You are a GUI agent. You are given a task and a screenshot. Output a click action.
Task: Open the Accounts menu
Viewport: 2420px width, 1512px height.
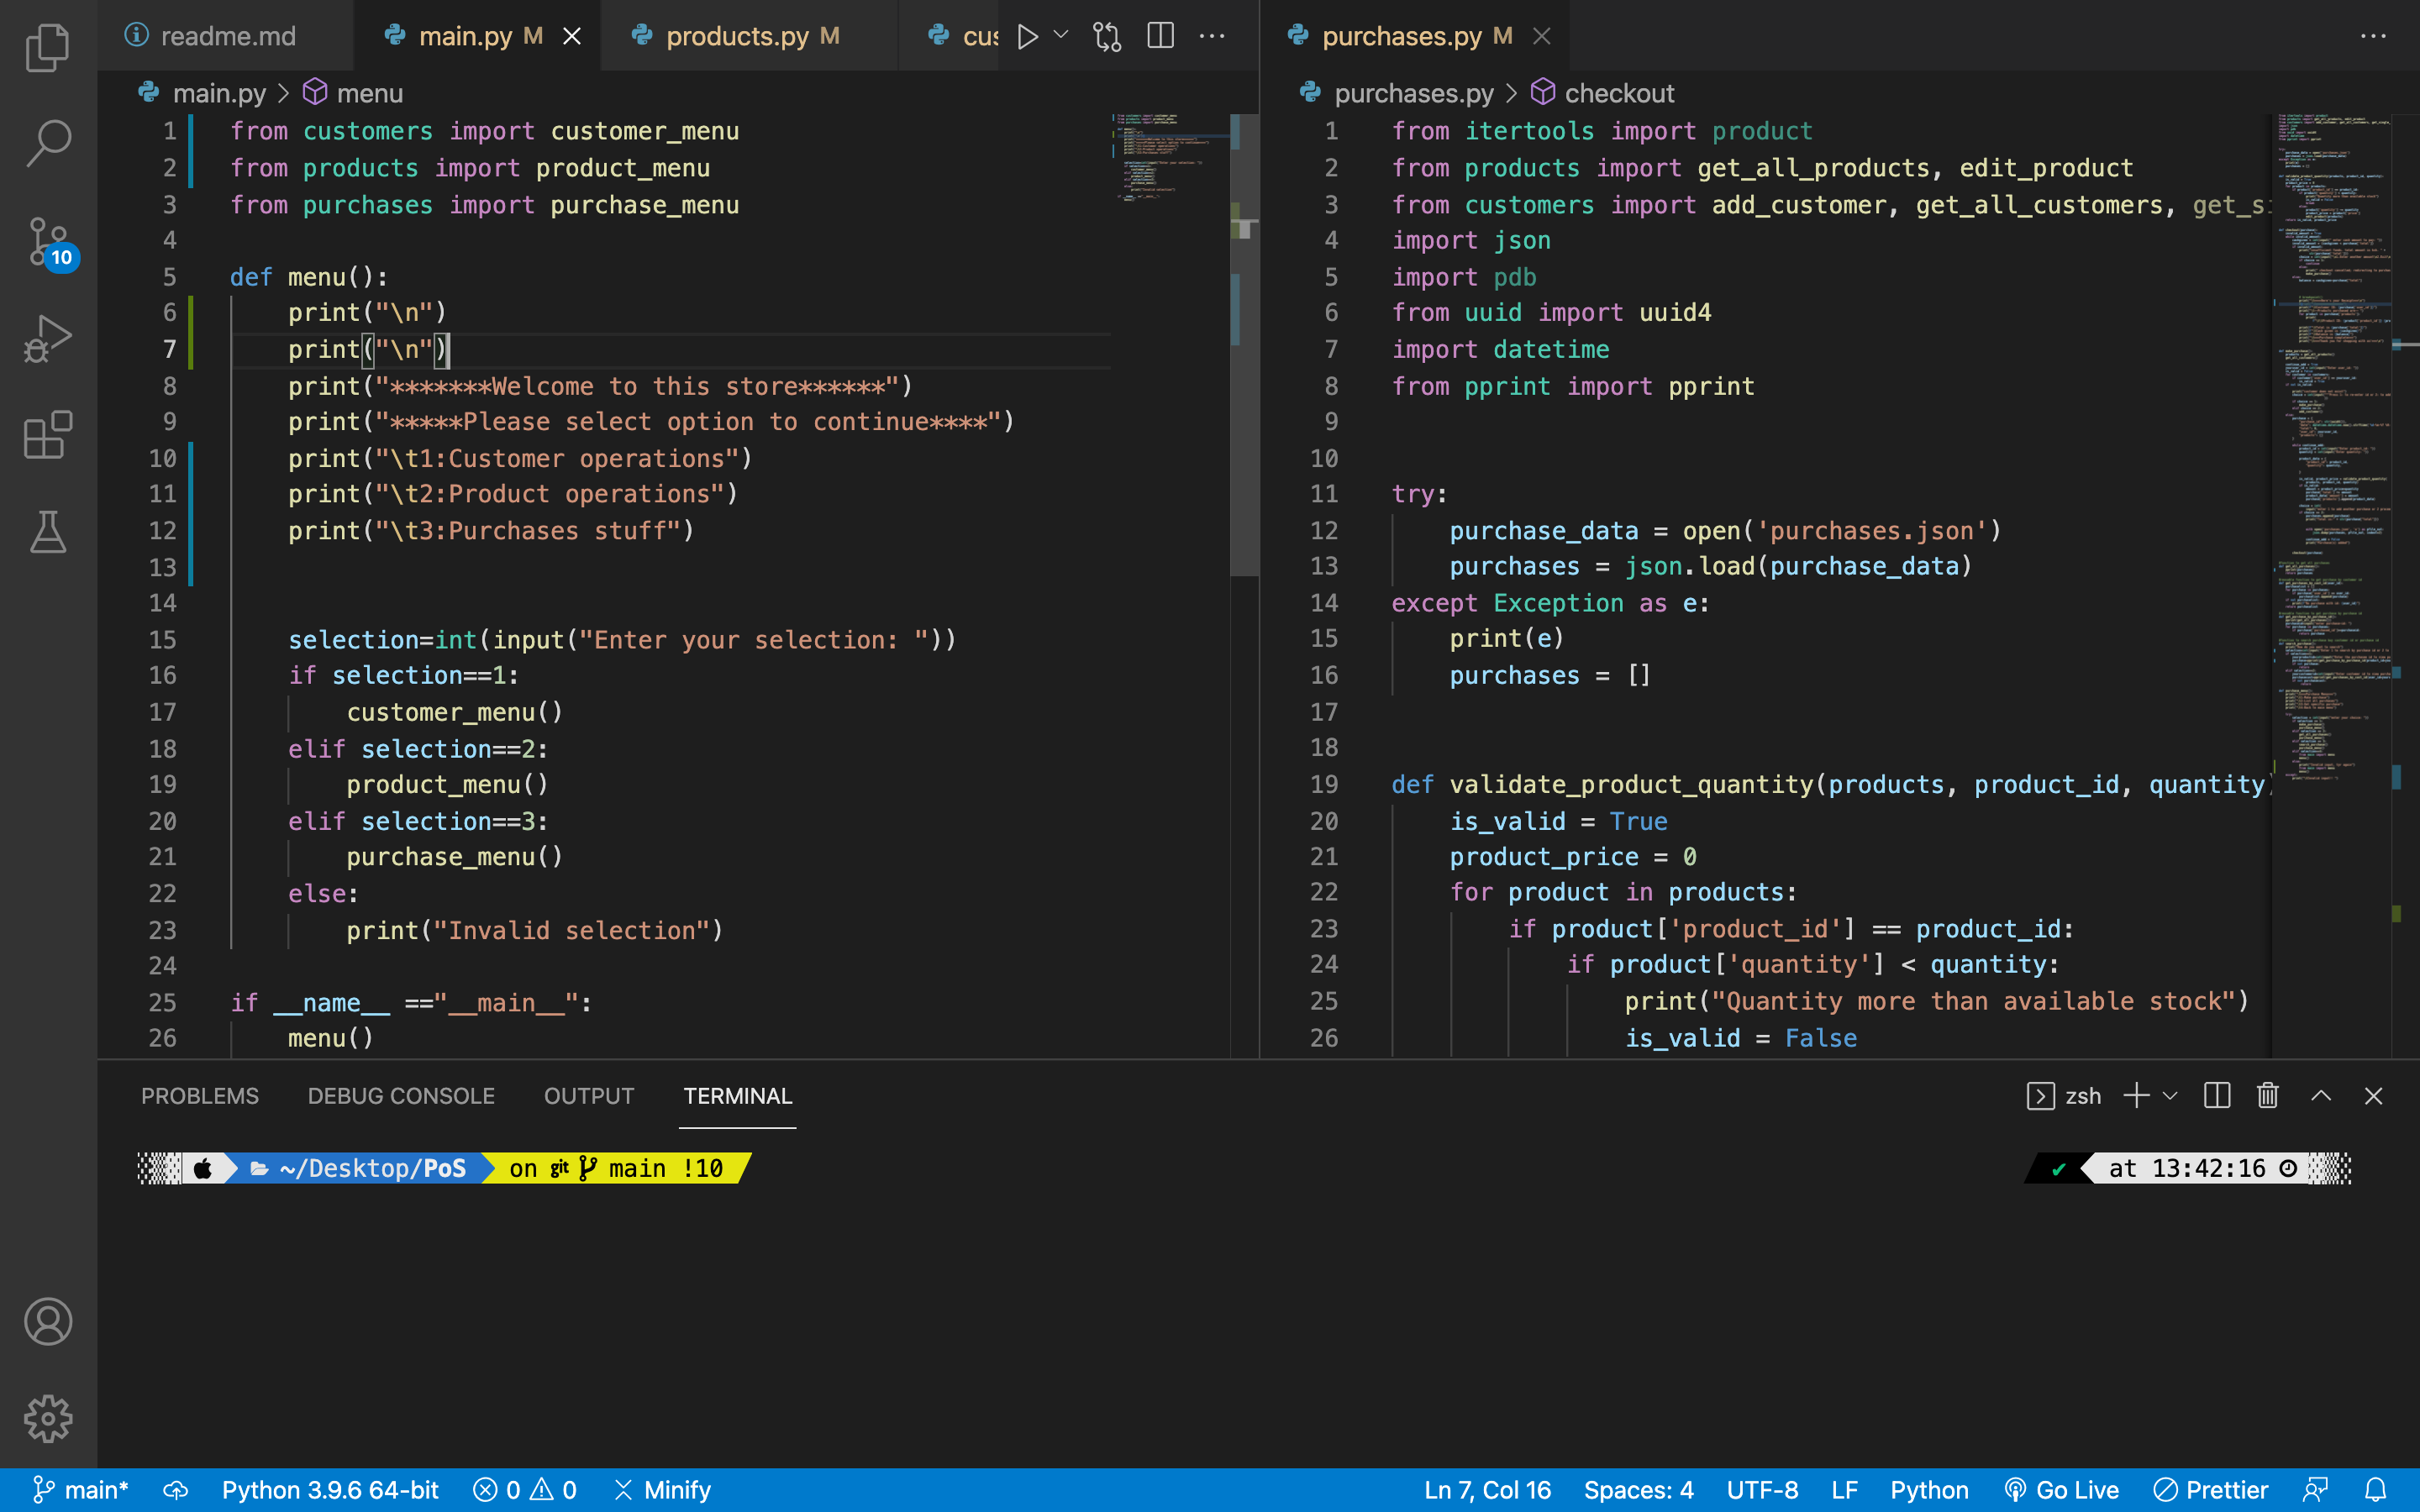(48, 1322)
